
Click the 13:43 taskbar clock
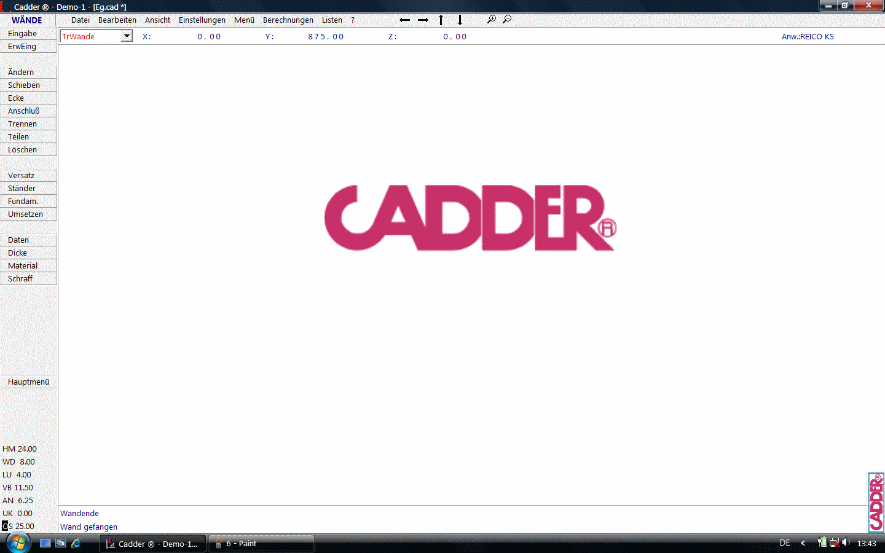tap(867, 543)
